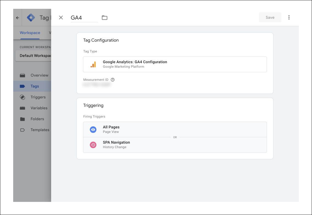Select the GA4 Configuration tag type

point(175,64)
